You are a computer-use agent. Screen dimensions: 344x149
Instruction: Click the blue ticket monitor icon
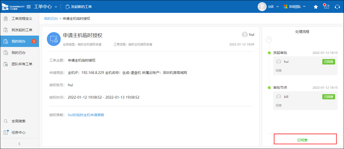[x=54, y=39]
